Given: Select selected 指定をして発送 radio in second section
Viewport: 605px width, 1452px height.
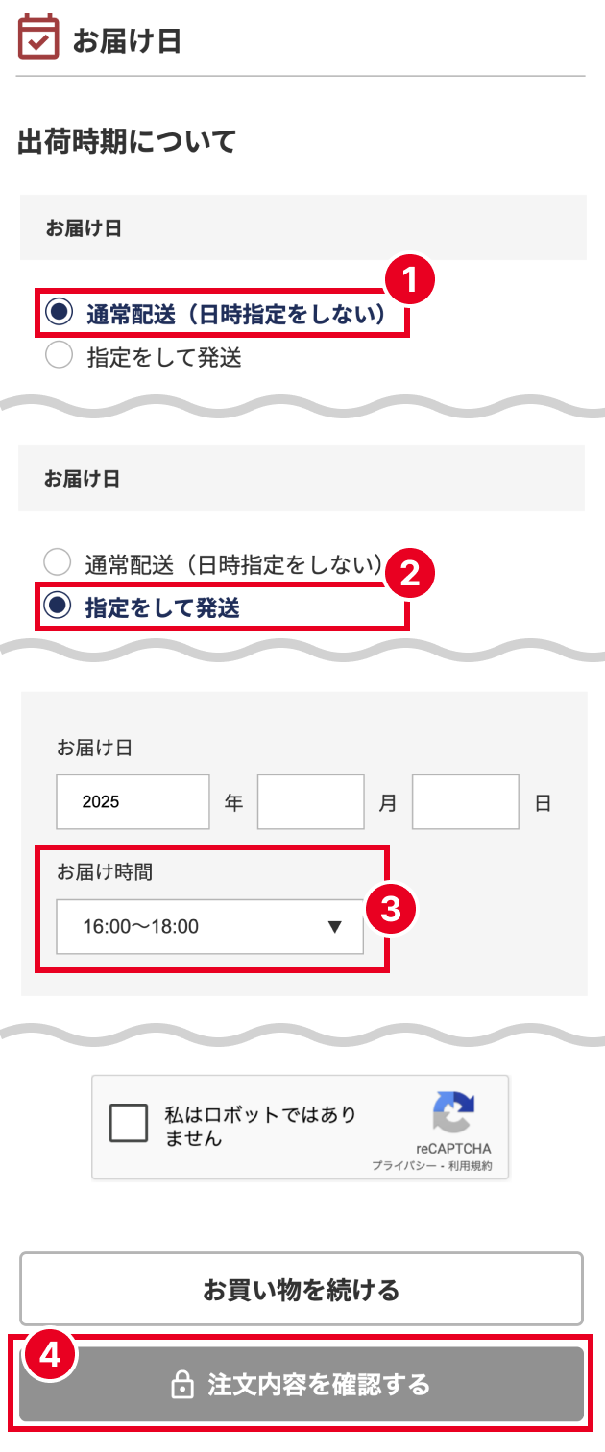Looking at the screenshot, I should coord(59,607).
